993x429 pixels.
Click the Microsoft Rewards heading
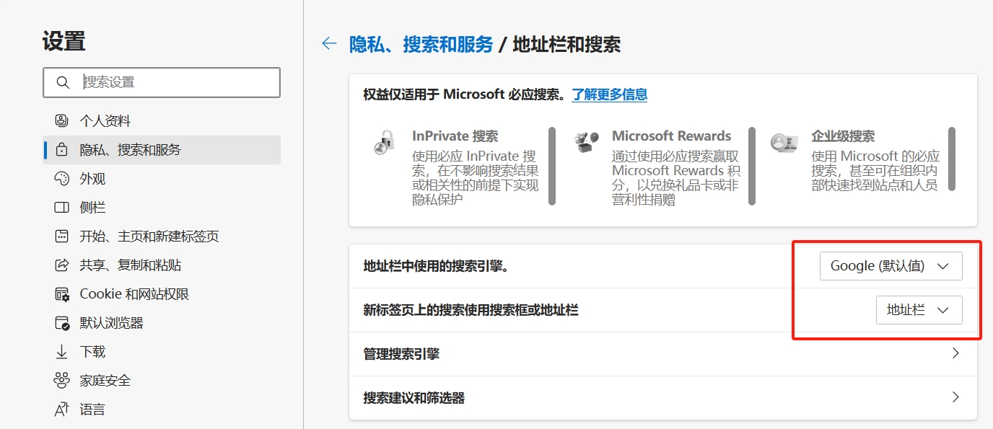671,136
